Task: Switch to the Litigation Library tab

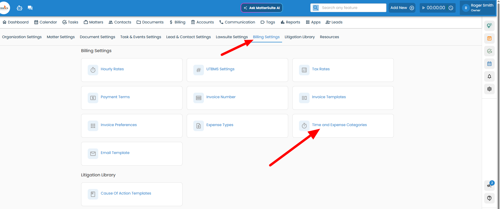Action: pos(300,37)
